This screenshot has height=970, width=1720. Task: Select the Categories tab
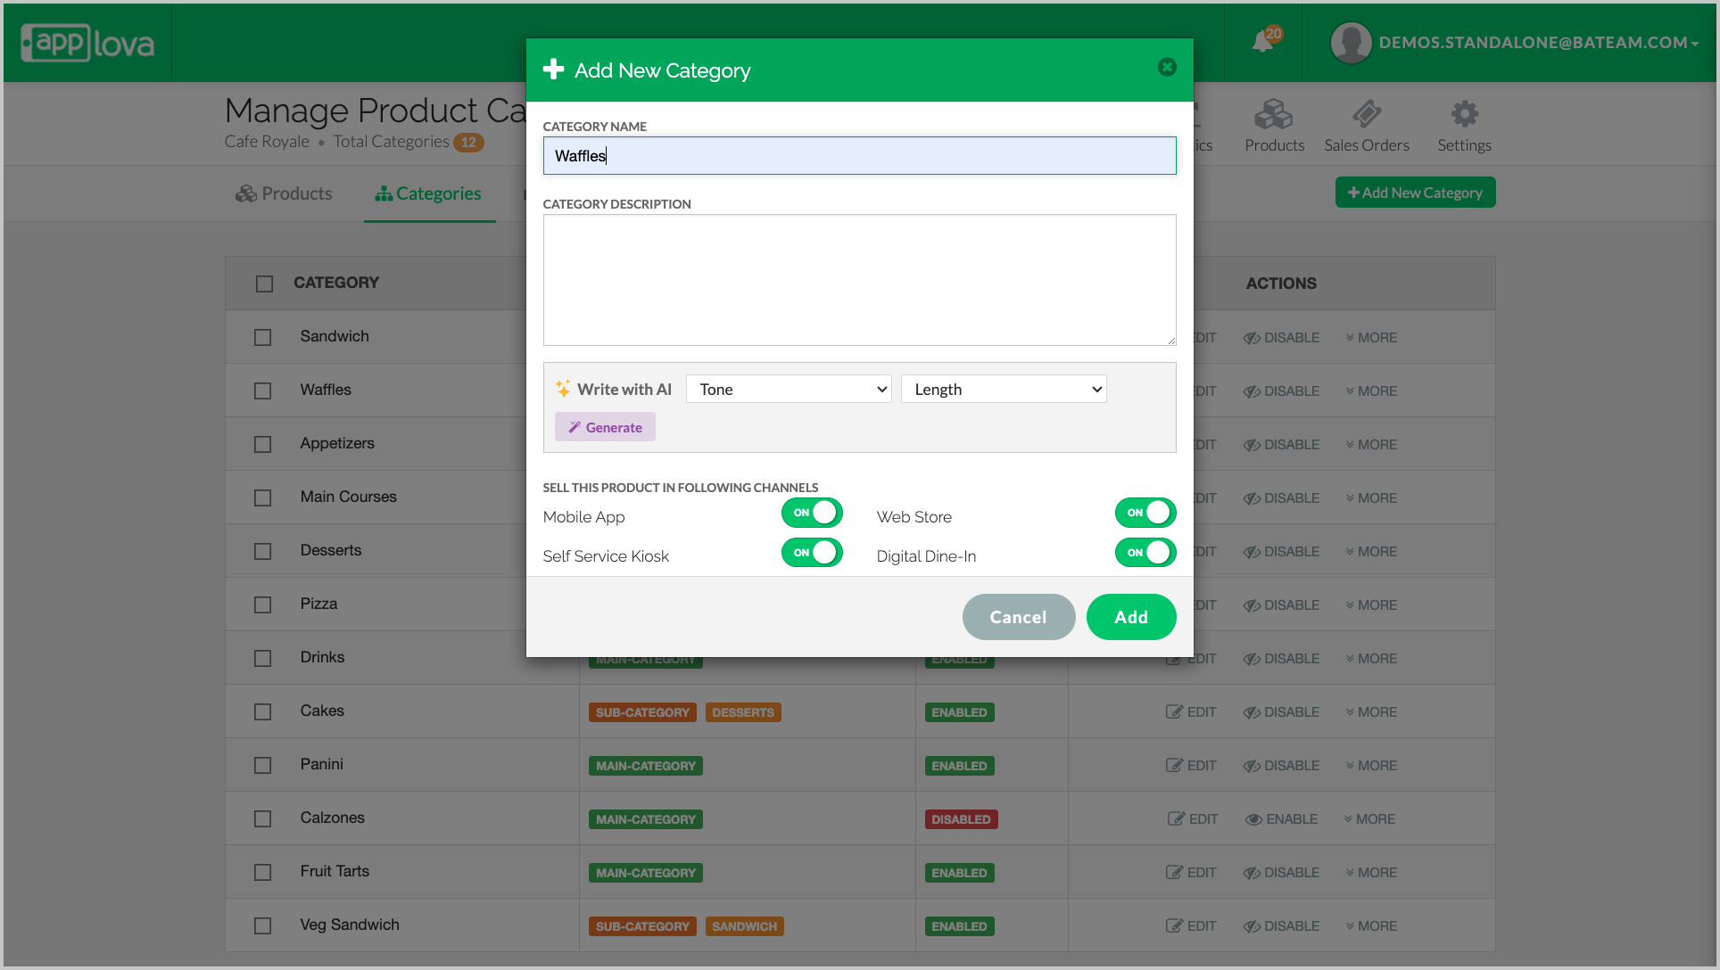[429, 193]
